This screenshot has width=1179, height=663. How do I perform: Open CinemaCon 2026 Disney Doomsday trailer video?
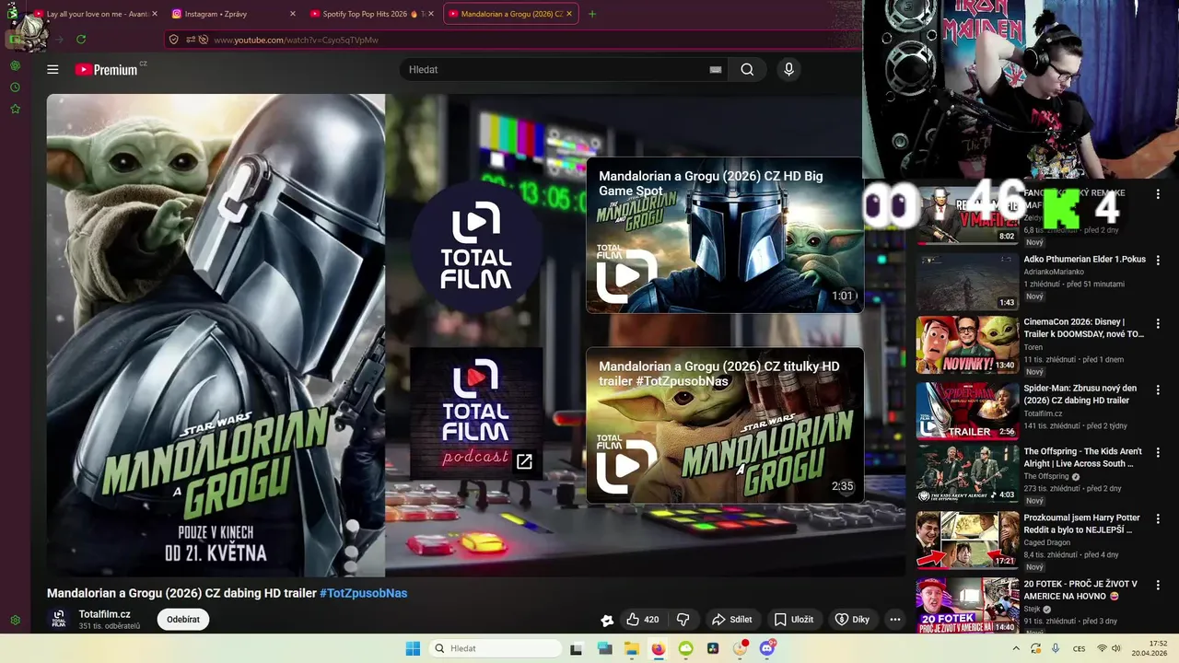pos(1084,328)
